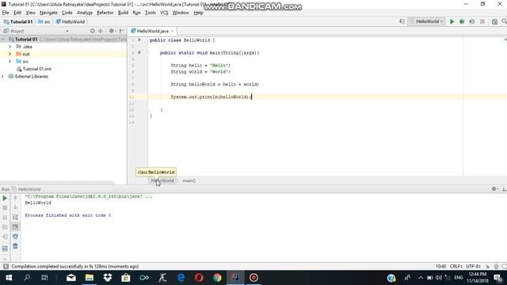Open the Navigate menu

(48, 13)
